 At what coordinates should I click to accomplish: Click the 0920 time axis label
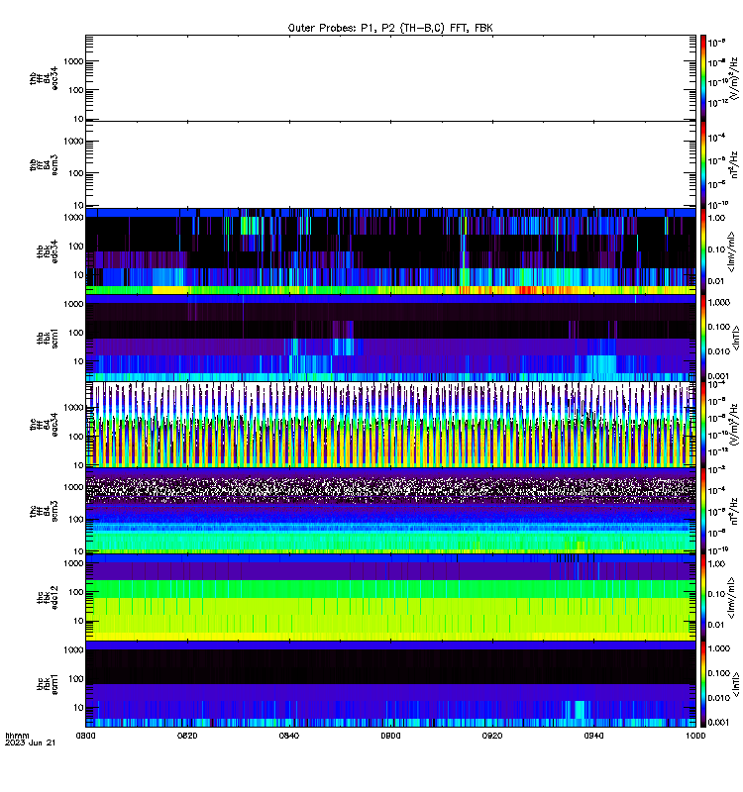click(x=492, y=736)
